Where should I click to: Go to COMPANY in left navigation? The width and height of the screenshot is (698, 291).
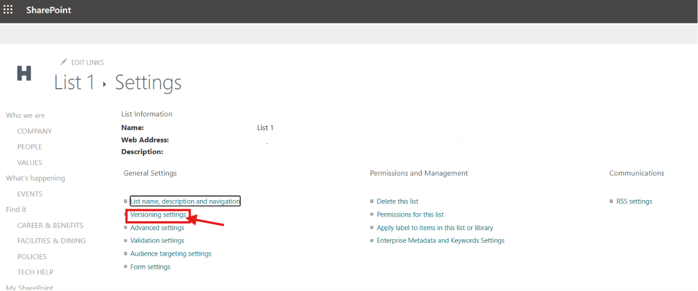[34, 131]
